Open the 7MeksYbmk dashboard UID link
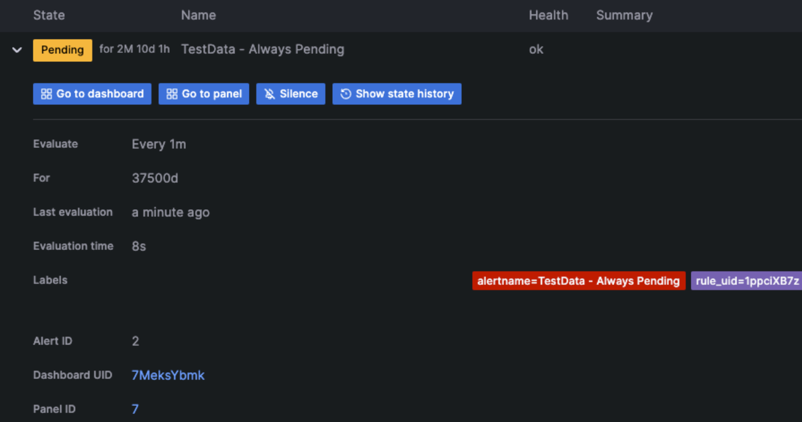802x422 pixels. [168, 375]
